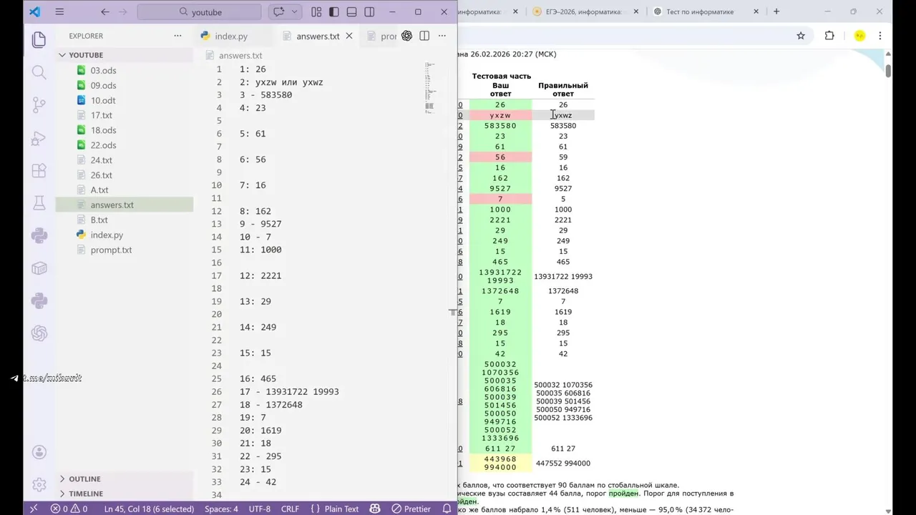This screenshot has height=515, width=916.
Task: Open the remote window status bar icon
Action: 33,509
